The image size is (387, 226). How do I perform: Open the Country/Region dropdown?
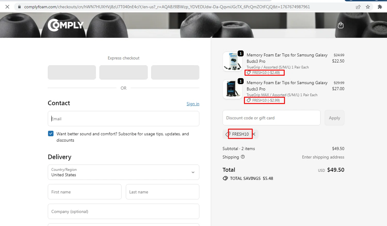coord(123,172)
